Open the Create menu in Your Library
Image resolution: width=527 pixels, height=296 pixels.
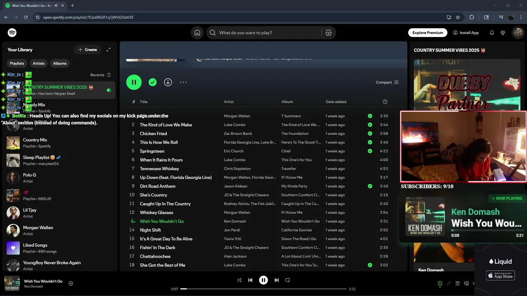tap(88, 50)
